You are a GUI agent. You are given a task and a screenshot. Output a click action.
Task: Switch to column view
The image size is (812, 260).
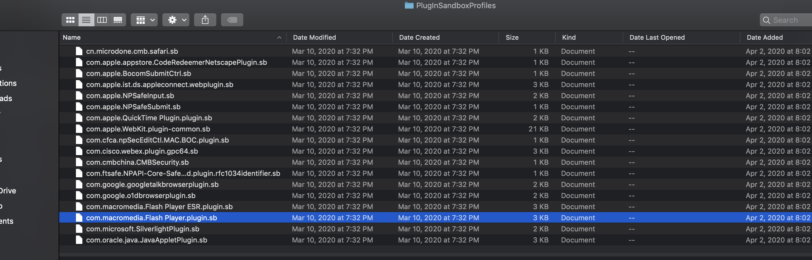click(x=102, y=20)
